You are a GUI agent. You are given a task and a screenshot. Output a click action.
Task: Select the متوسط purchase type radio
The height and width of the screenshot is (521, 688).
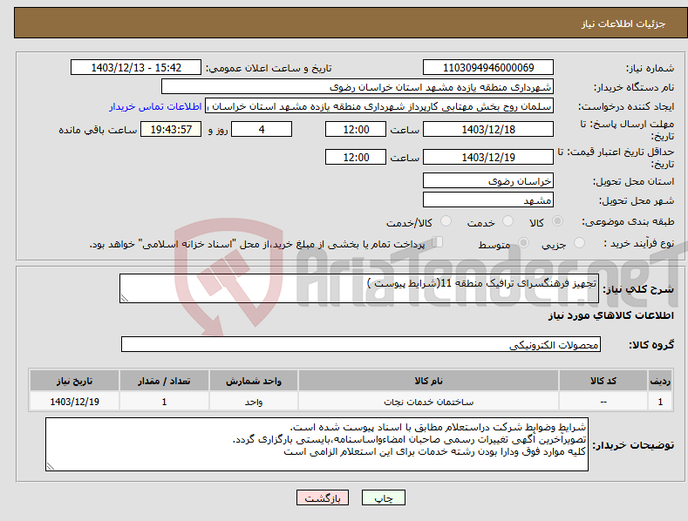click(523, 243)
